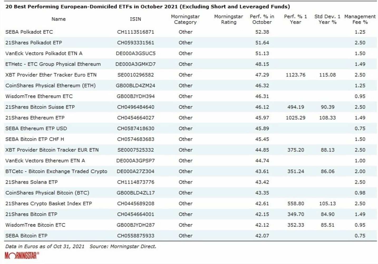Select ISIN GB00BLD4ZM24
Viewport: 378px width, 264px height.
(x=135, y=86)
